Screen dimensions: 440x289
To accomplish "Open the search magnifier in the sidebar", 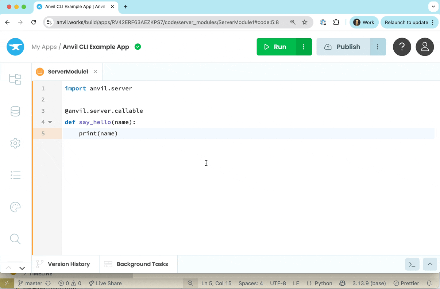I will click(15, 239).
